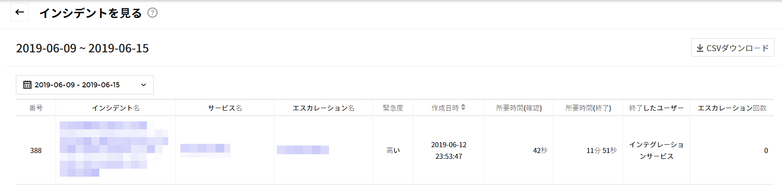
Task: Select the 所要時間(終了) column header
Action: coord(588,108)
